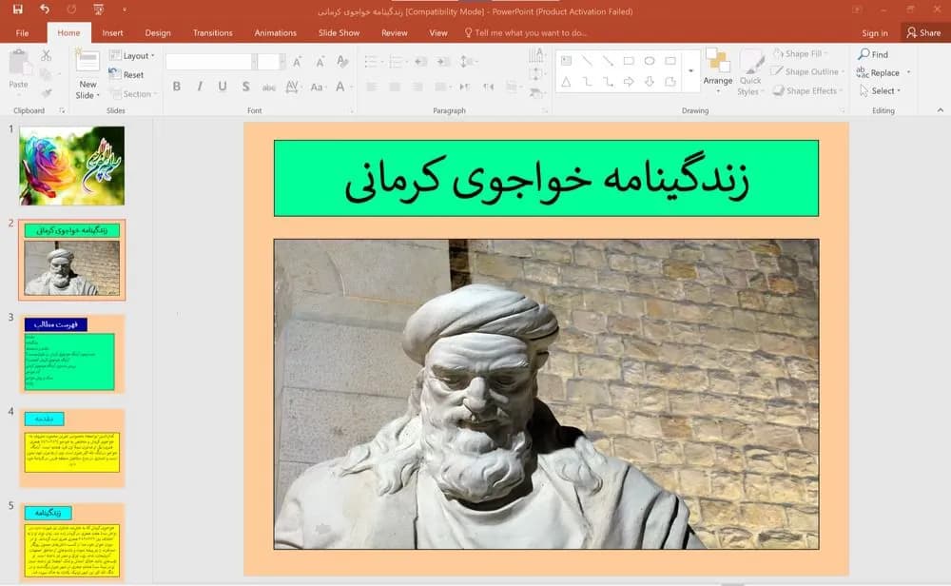Click the Font Color A button
951x586 pixels.
[x=340, y=87]
